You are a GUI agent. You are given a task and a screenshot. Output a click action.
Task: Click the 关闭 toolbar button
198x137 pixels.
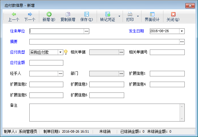(173, 16)
